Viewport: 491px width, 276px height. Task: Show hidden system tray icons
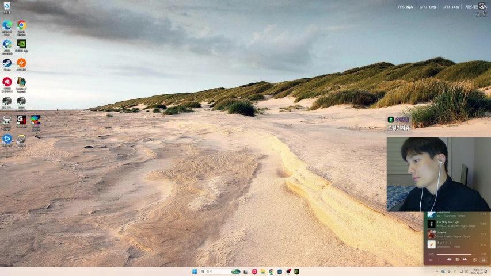[437, 271]
